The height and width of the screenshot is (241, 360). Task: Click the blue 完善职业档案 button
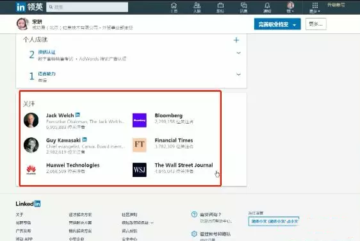(x=277, y=24)
